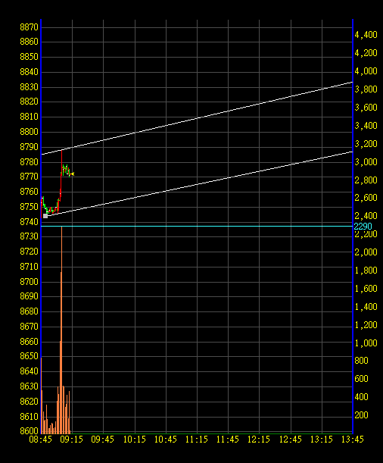Click the cyan horizontal 2290 line

(197, 226)
